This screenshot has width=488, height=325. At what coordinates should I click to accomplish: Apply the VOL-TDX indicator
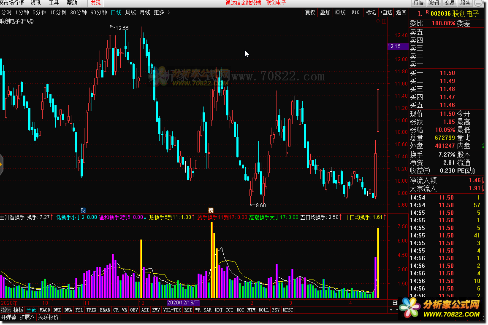[x=172, y=310]
